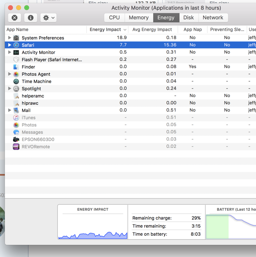Image resolution: width=256 pixels, height=257 pixels.
Task: Expand the Safari disclosure triangle
Action: click(10, 45)
